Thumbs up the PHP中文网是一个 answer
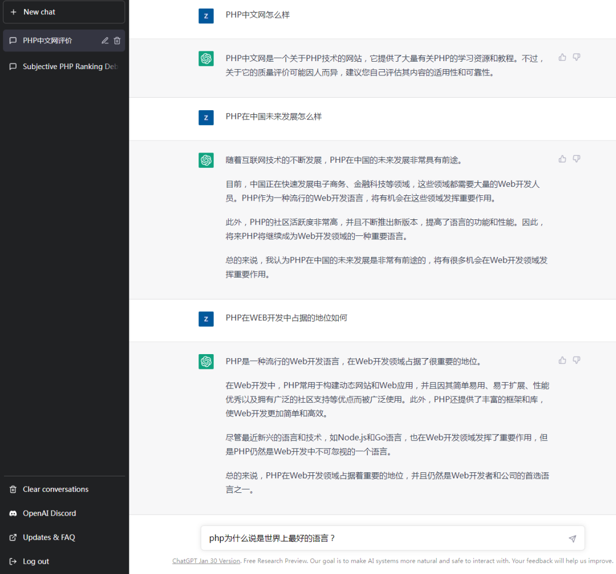This screenshot has width=616, height=574. pyautogui.click(x=562, y=58)
